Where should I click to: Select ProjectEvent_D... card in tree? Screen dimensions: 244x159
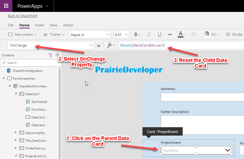click(x=36, y=156)
